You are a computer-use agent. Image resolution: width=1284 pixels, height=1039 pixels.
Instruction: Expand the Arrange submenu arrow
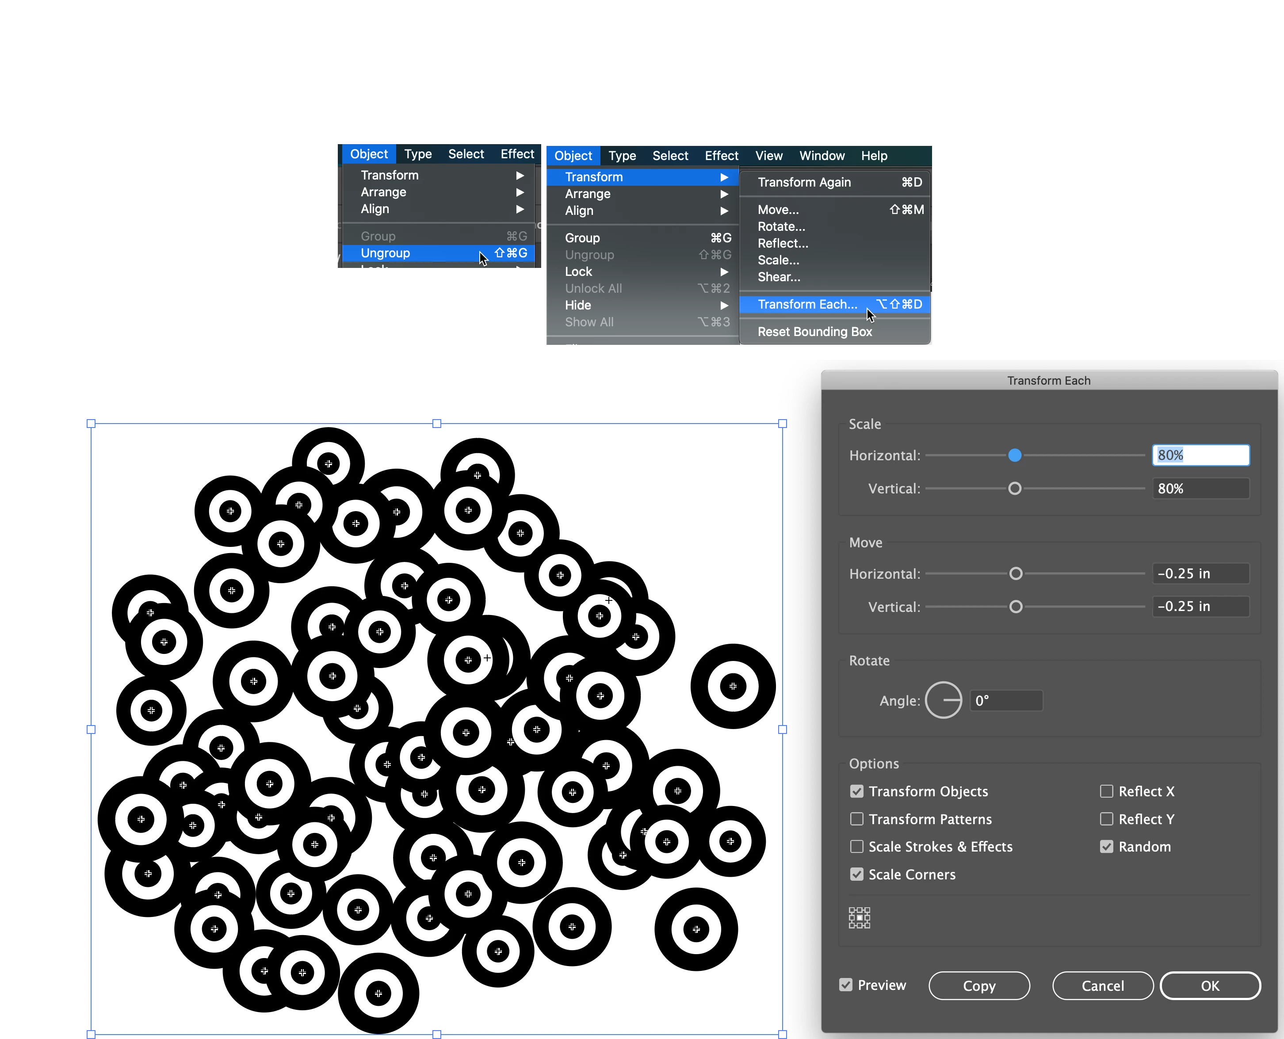724,194
